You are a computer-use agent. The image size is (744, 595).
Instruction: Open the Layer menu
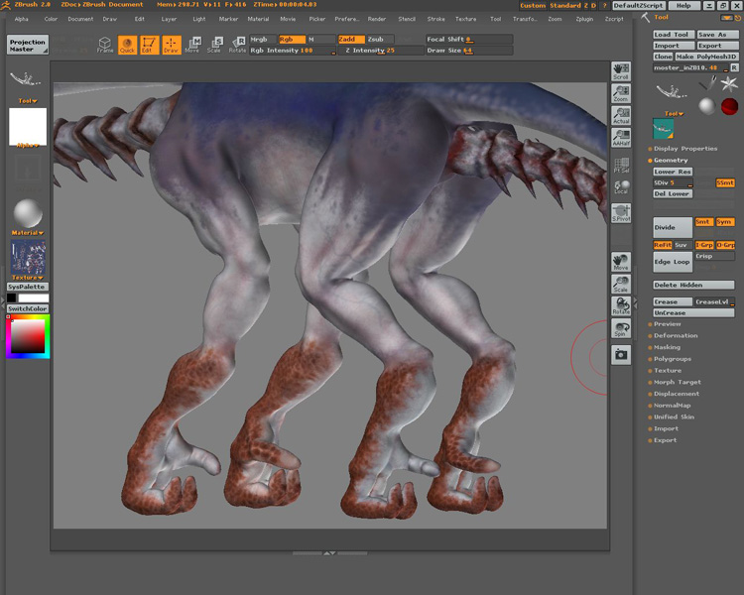(x=169, y=19)
